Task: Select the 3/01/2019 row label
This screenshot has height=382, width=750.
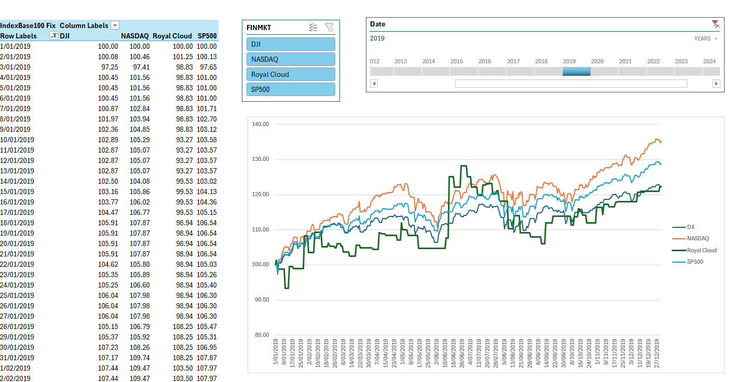Action: tap(16, 67)
